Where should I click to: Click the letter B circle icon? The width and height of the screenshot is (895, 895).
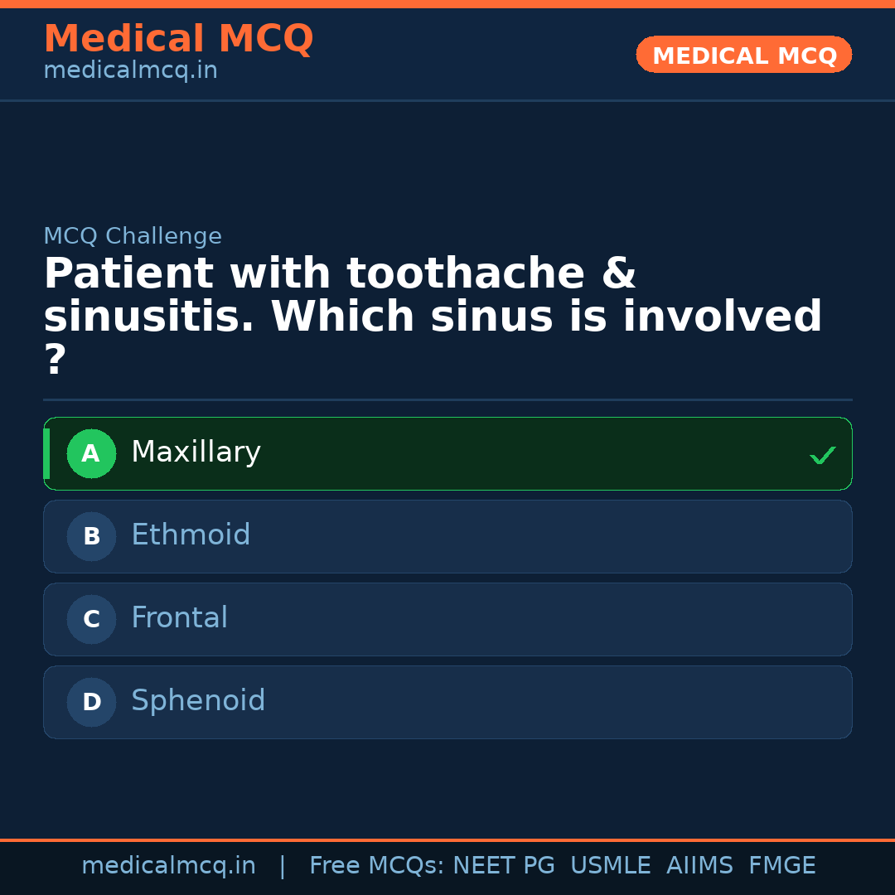pyautogui.click(x=91, y=536)
